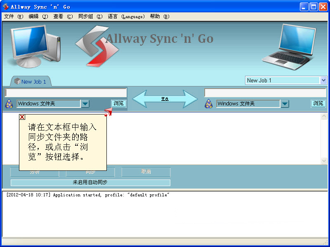Click the right folder path text field

point(265,93)
